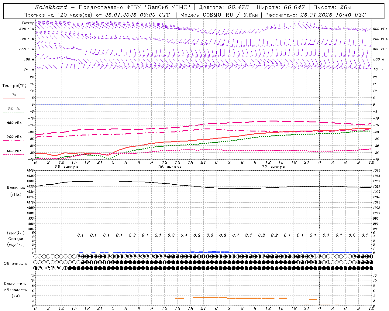Click the '(км)' convective height unit label
This screenshot has height=311, width=389.
(15, 296)
